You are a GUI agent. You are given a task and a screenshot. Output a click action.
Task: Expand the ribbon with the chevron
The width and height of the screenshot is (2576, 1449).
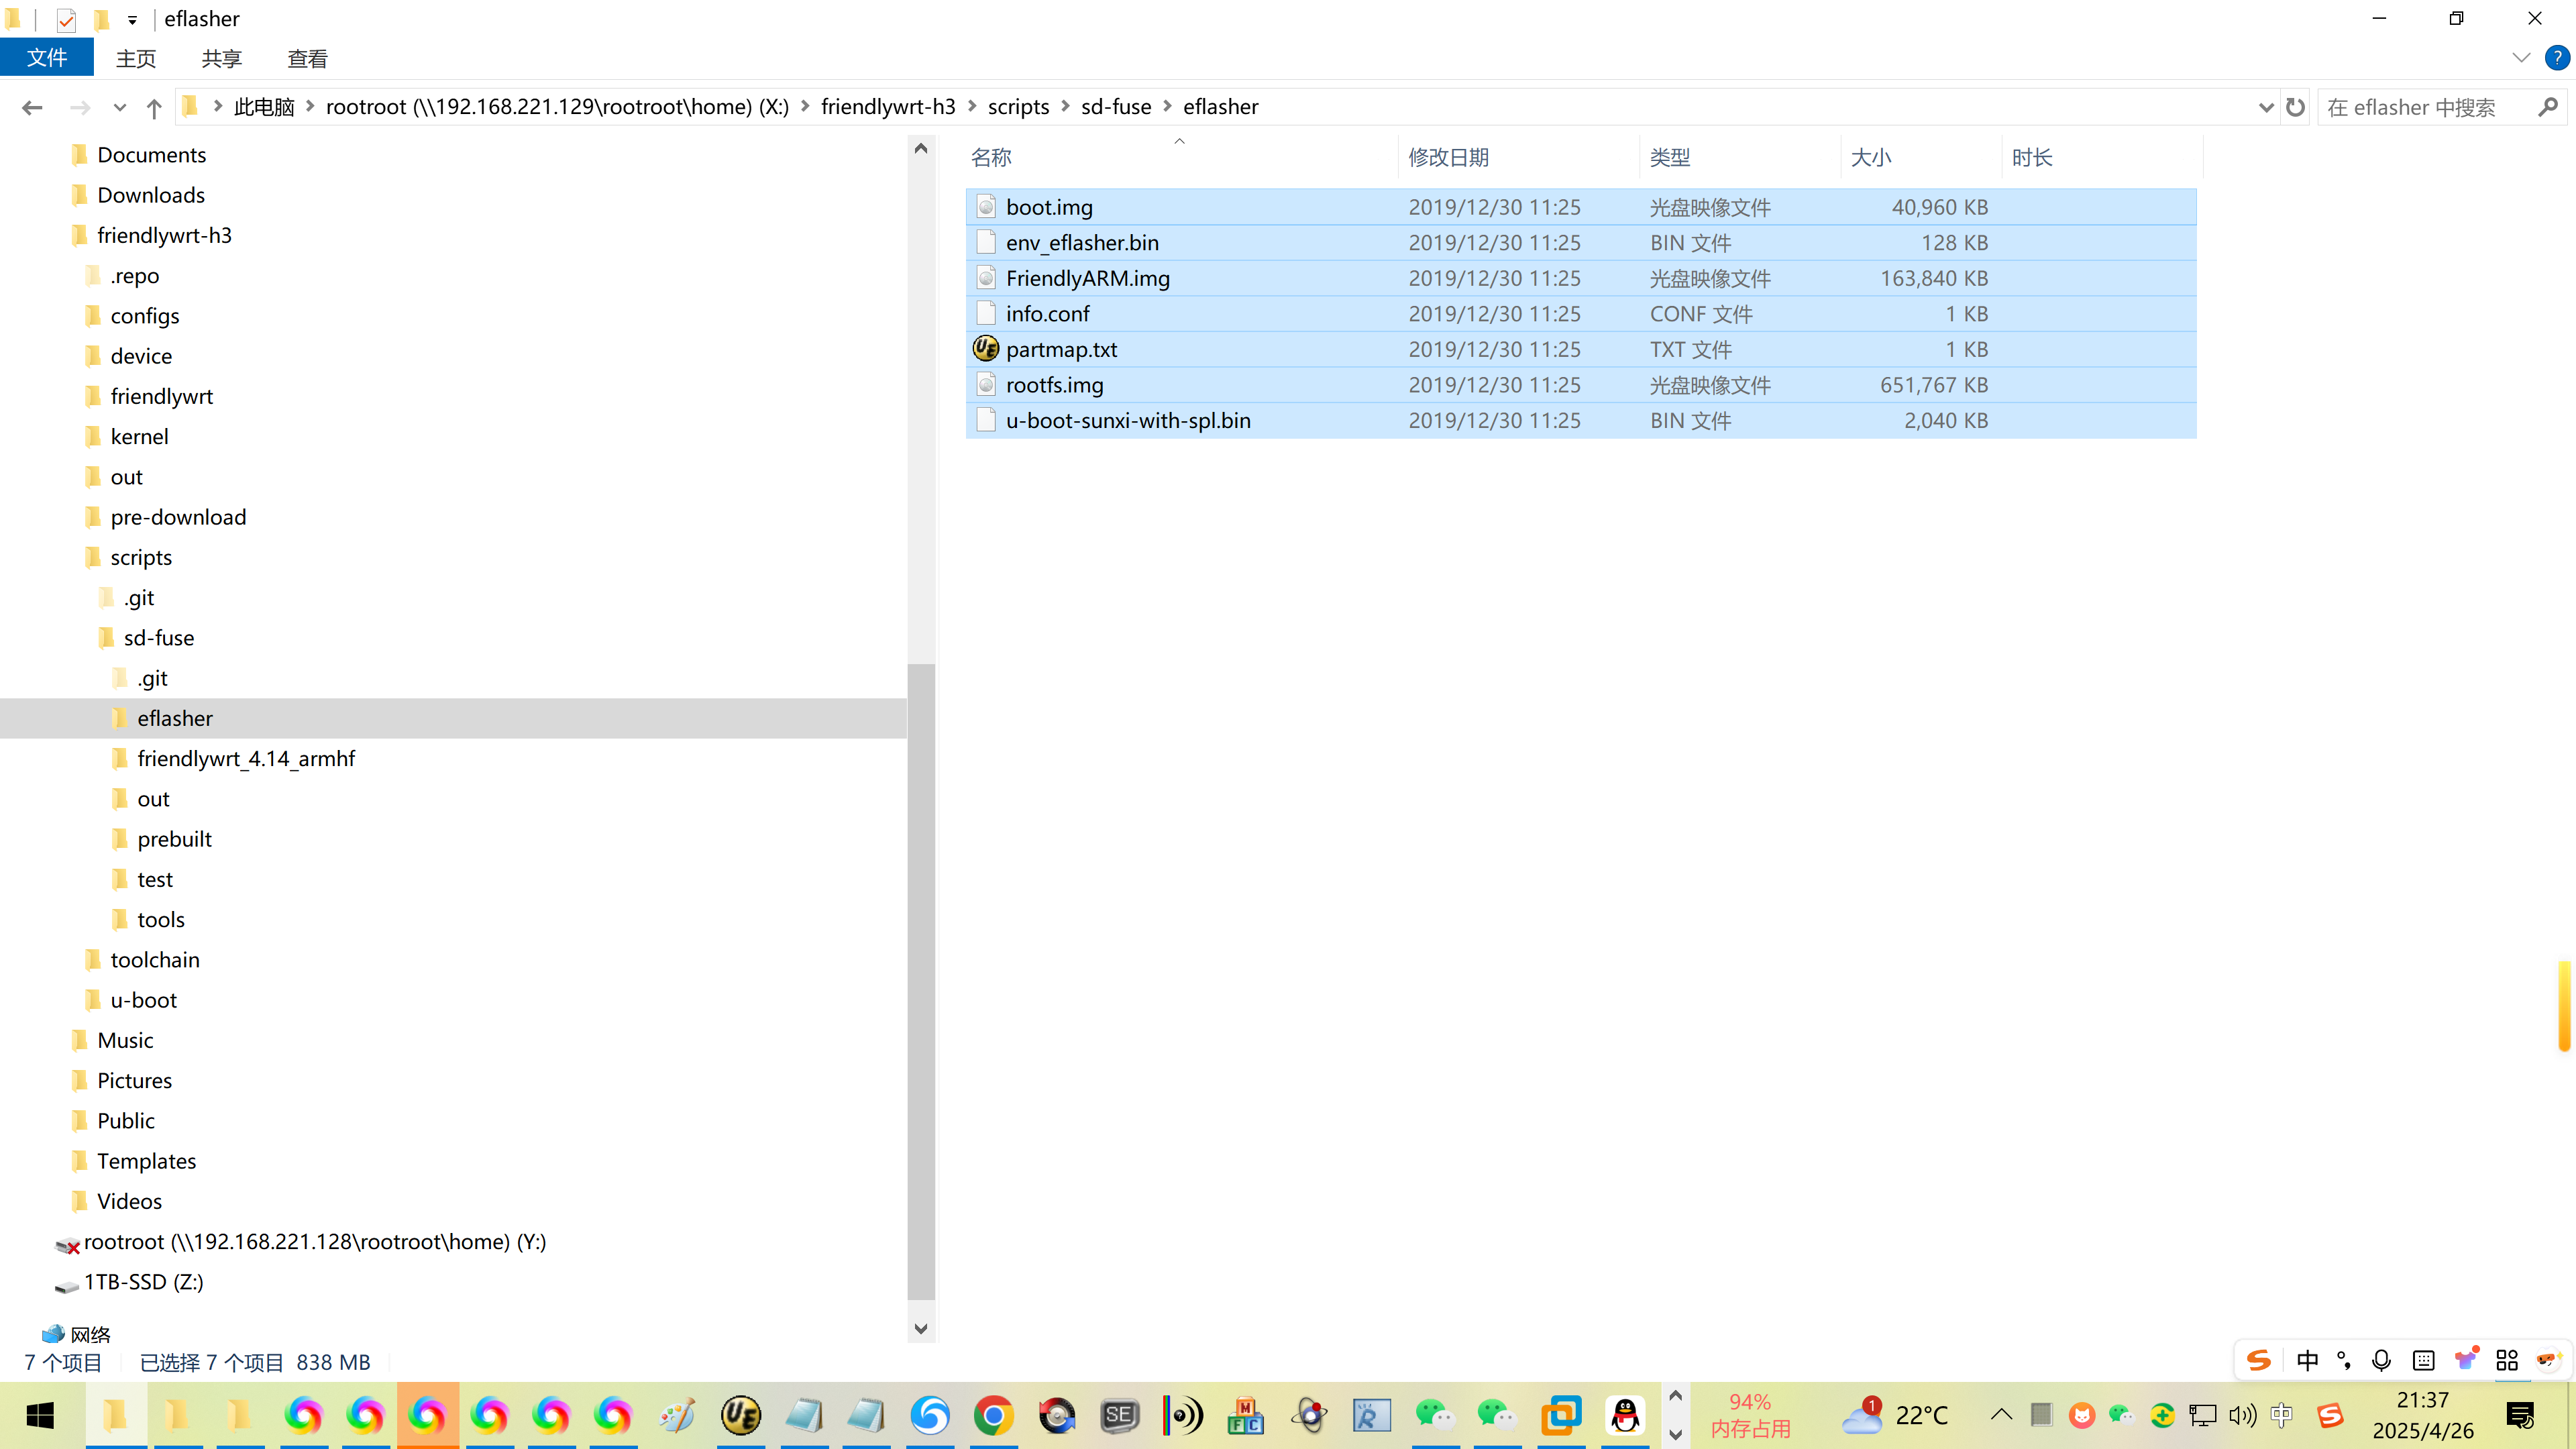[2520, 58]
